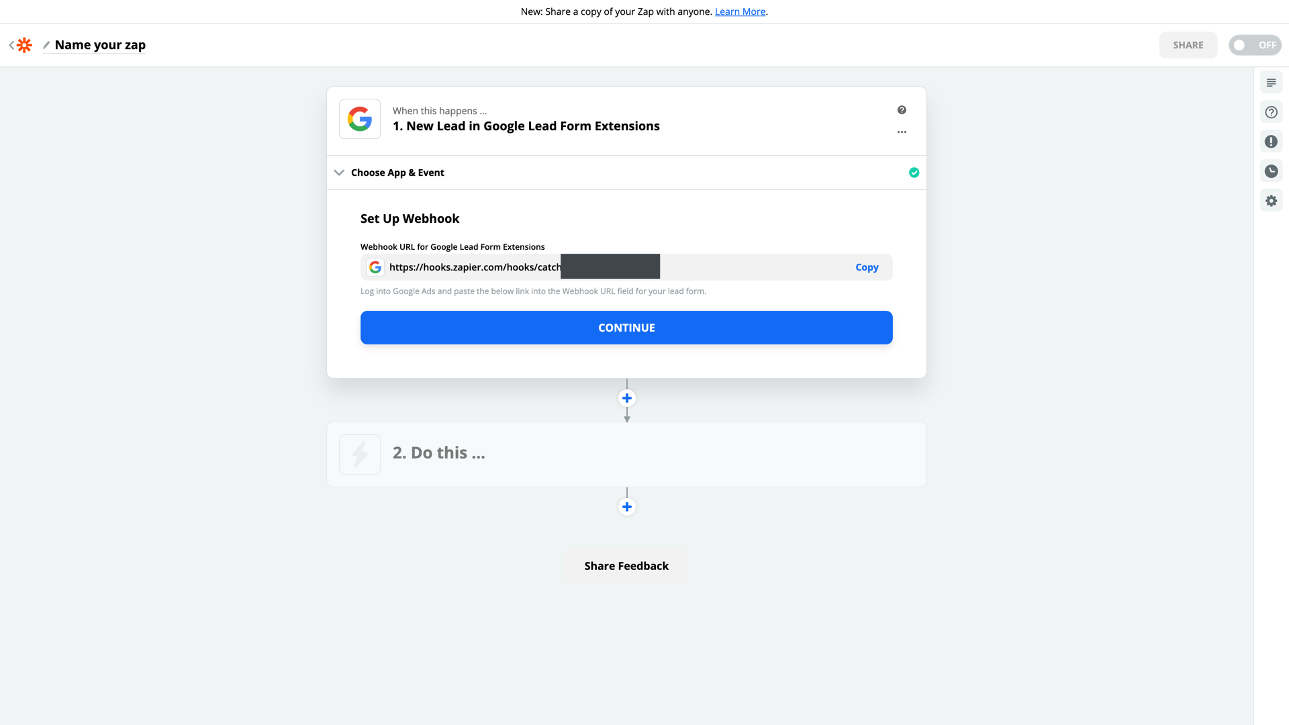Open the clock history sidebar icon
The width and height of the screenshot is (1289, 725).
point(1271,171)
